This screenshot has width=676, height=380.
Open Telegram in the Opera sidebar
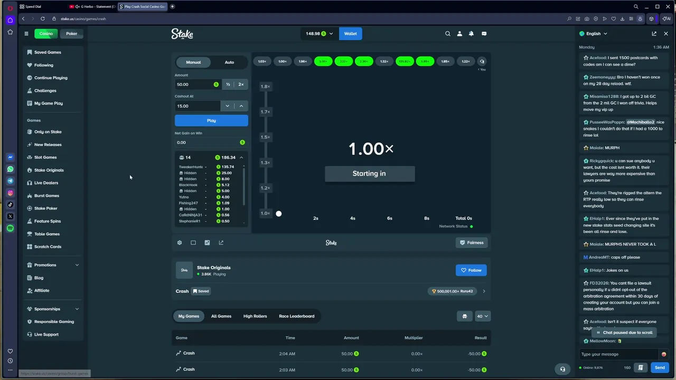pyautogui.click(x=10, y=181)
